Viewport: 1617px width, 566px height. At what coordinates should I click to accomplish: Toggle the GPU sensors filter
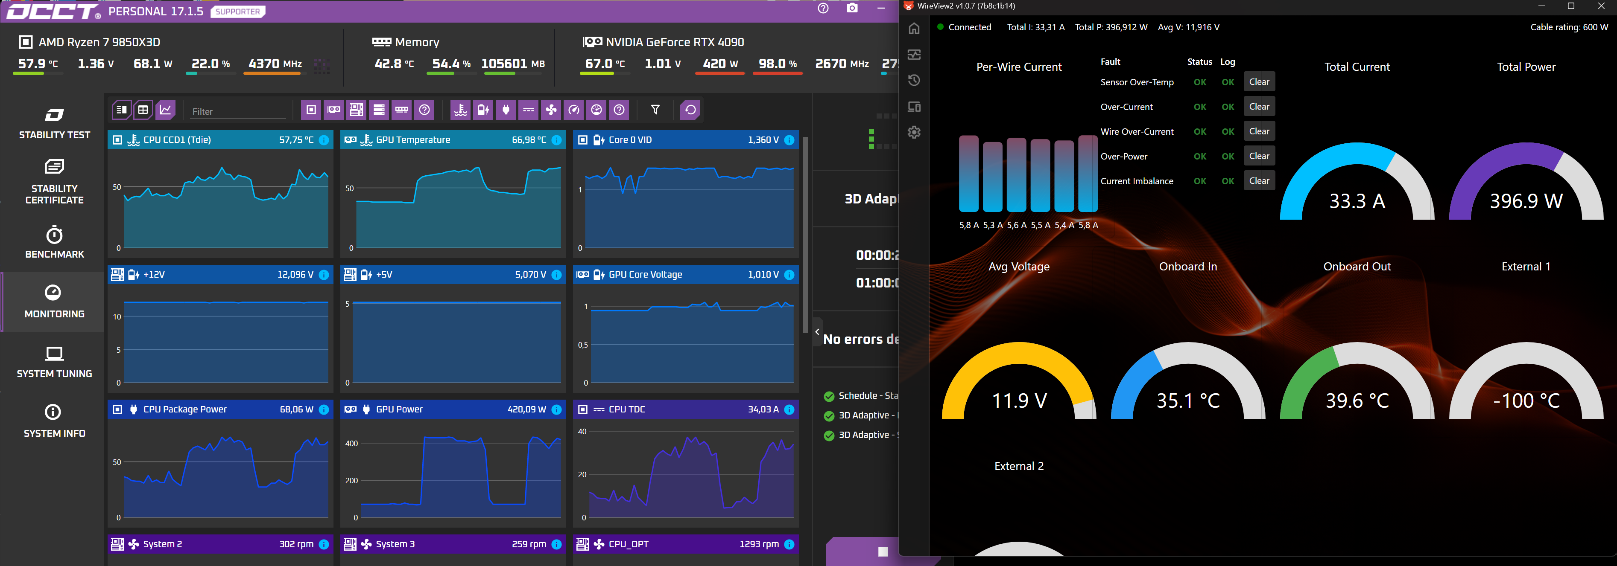click(x=334, y=110)
